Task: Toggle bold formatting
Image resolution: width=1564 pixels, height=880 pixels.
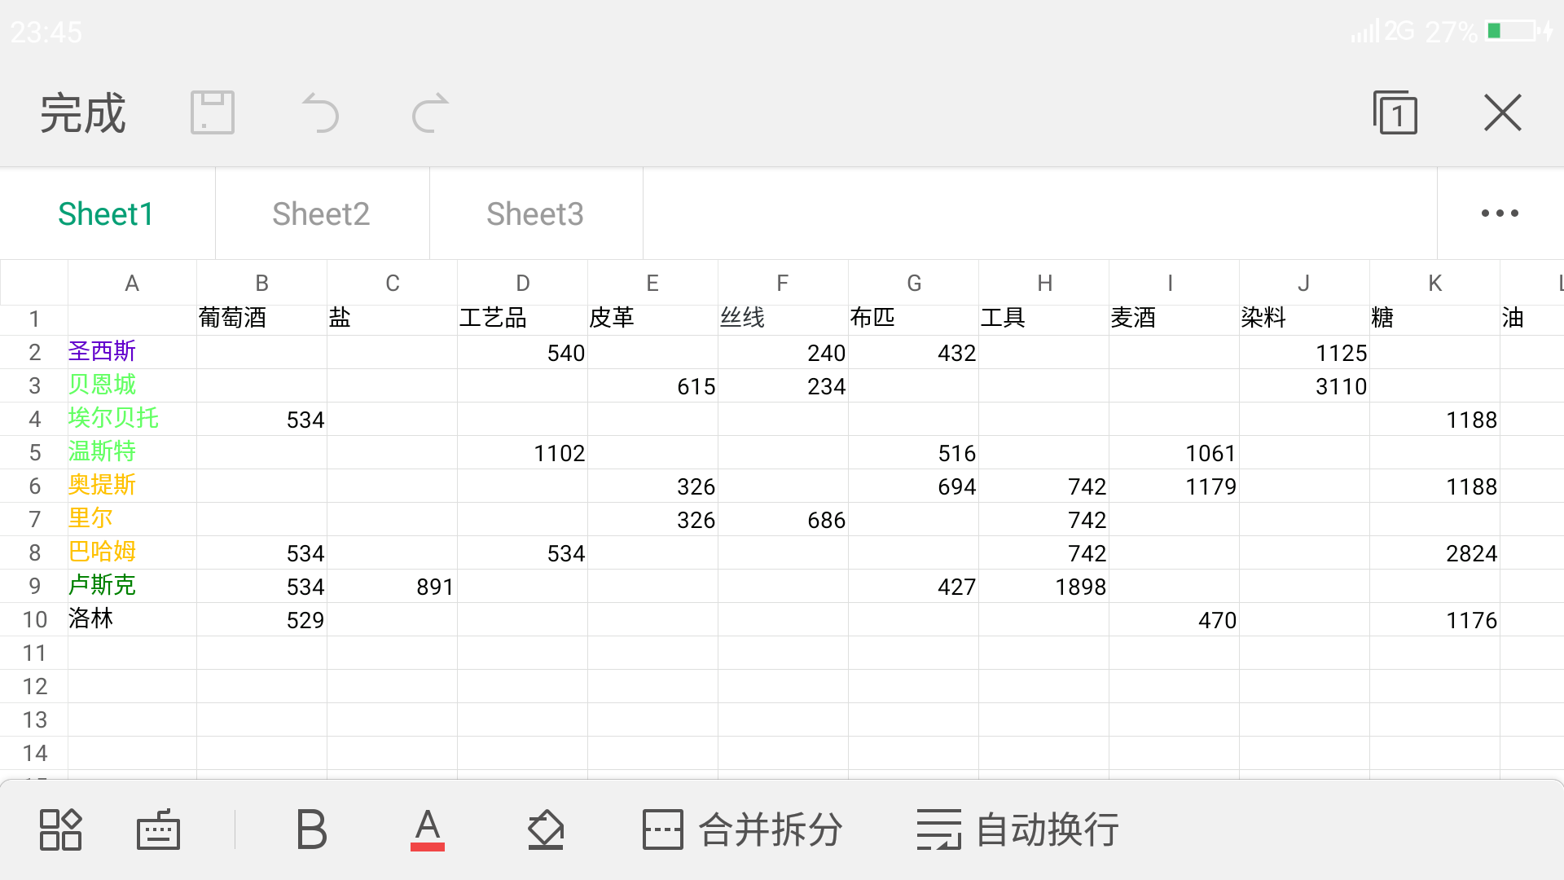Action: [x=311, y=829]
